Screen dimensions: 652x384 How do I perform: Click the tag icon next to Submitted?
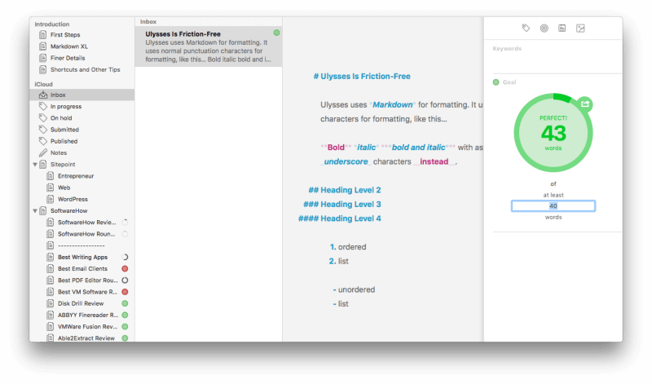[43, 130]
